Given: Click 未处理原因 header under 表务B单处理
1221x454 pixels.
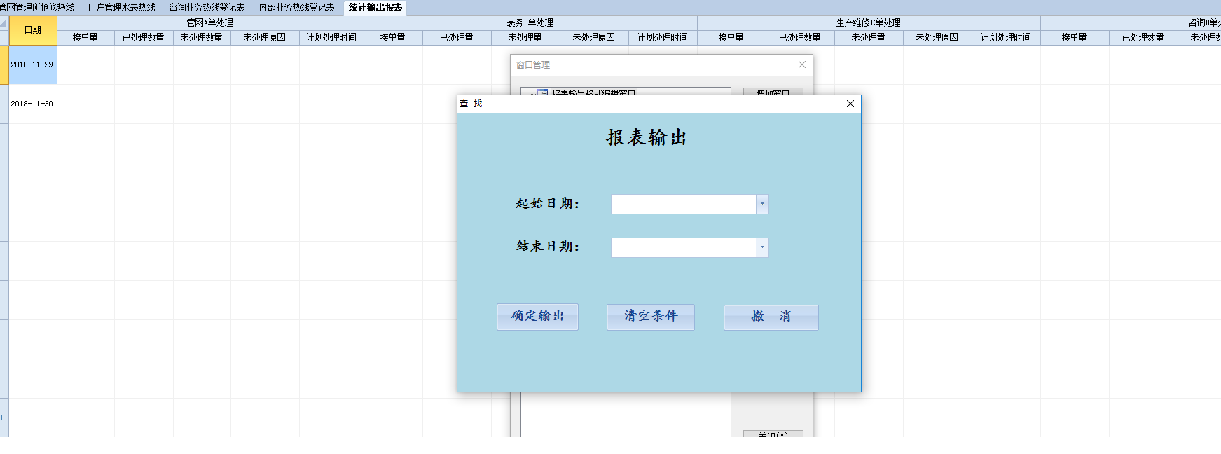Looking at the screenshot, I should pos(594,38).
